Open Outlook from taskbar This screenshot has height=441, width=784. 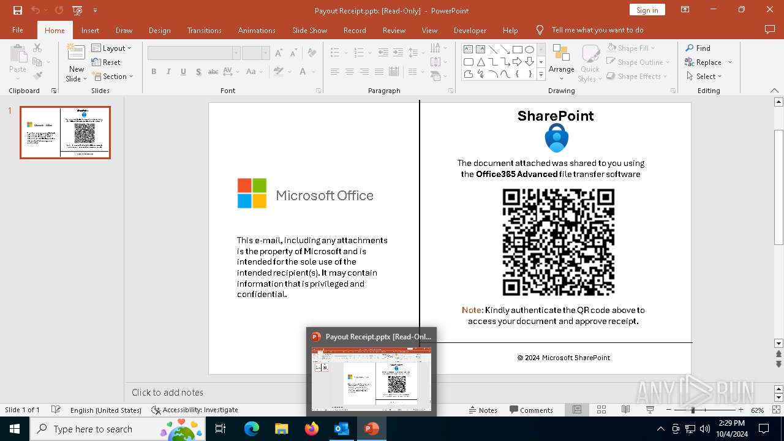point(341,429)
